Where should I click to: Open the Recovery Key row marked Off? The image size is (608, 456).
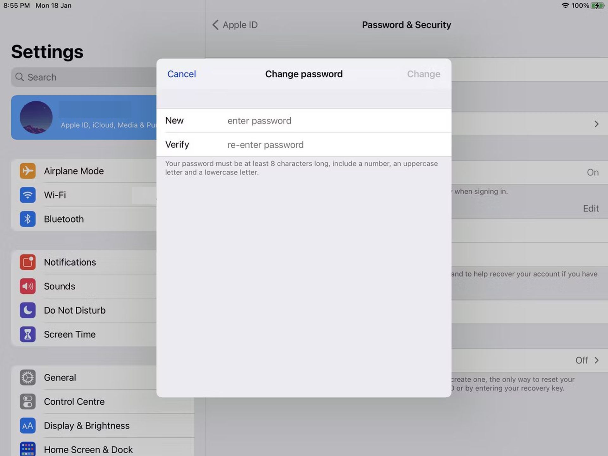[x=588, y=360]
